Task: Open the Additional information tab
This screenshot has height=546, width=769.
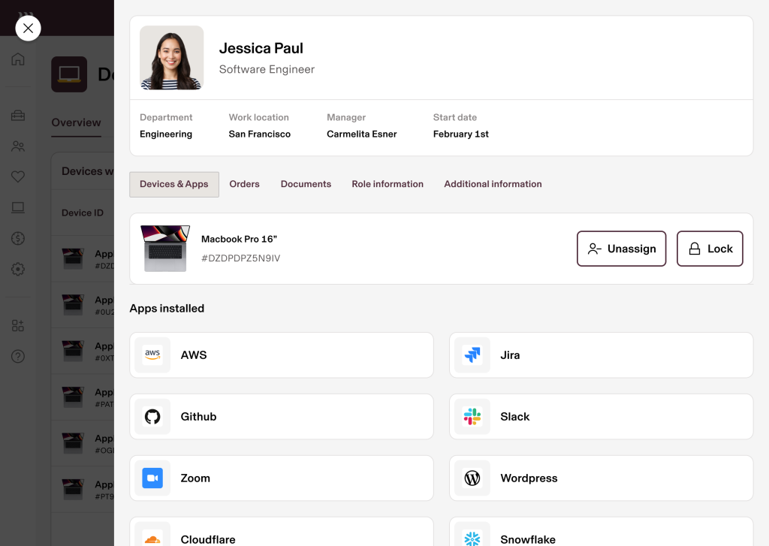Action: coord(493,184)
